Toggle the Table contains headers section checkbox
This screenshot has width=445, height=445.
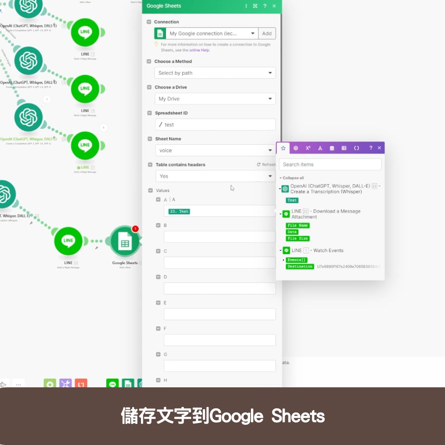(x=150, y=164)
